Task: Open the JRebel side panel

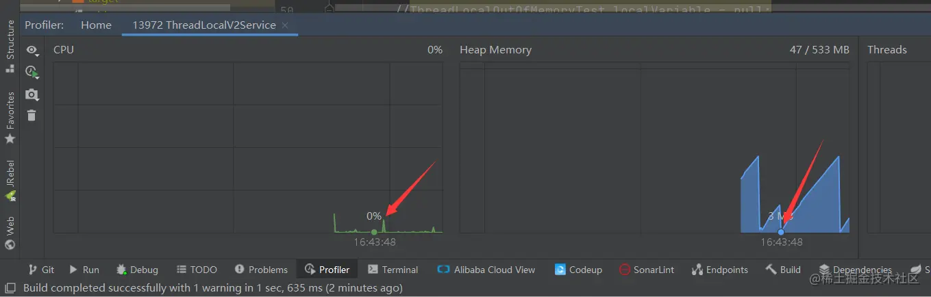Action: click(x=10, y=180)
